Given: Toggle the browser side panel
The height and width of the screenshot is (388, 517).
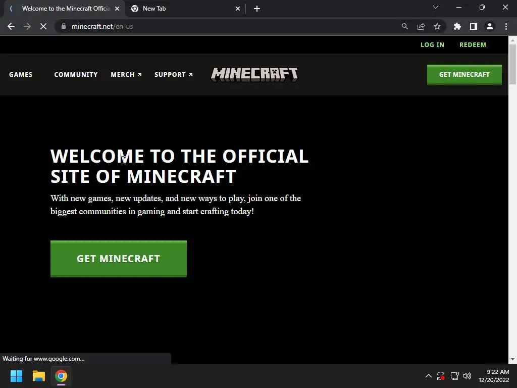Looking at the screenshot, I should [x=474, y=26].
